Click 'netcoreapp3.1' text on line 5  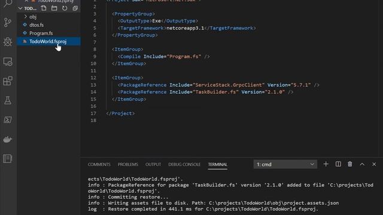pyautogui.click(x=185, y=28)
